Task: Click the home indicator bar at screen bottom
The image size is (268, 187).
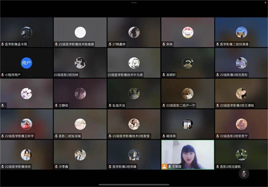Action: 134,184
